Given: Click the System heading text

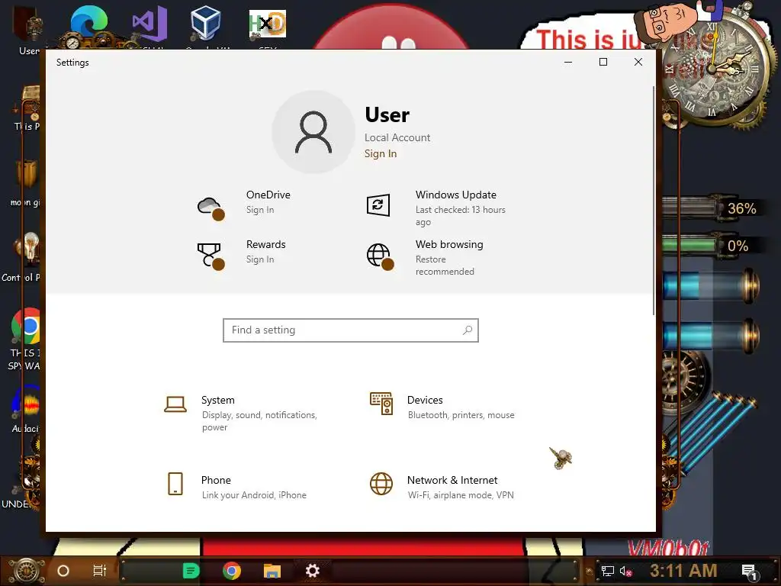Looking at the screenshot, I should coord(217,400).
